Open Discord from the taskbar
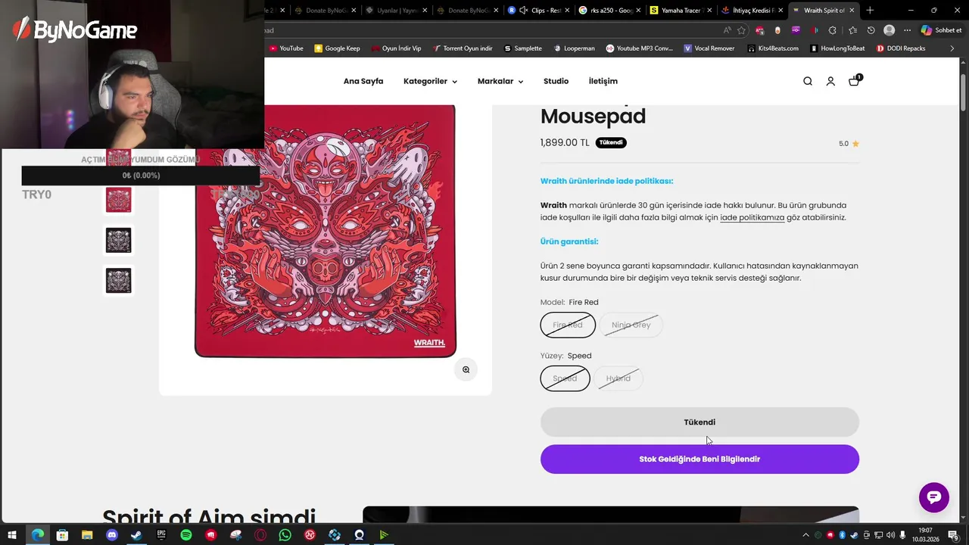The width and height of the screenshot is (969, 545). tap(112, 535)
